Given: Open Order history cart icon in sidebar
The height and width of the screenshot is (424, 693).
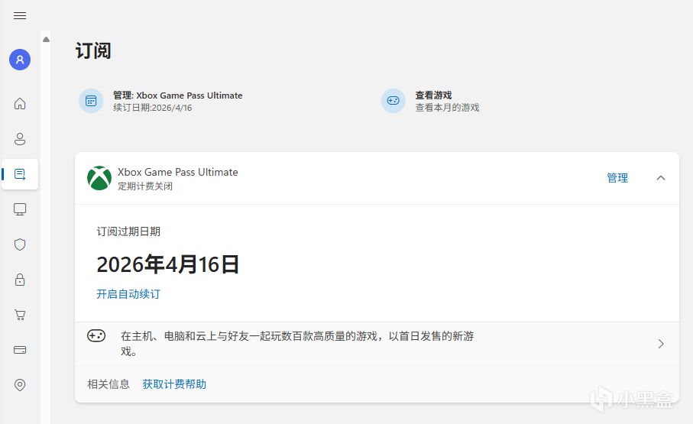Looking at the screenshot, I should [20, 315].
